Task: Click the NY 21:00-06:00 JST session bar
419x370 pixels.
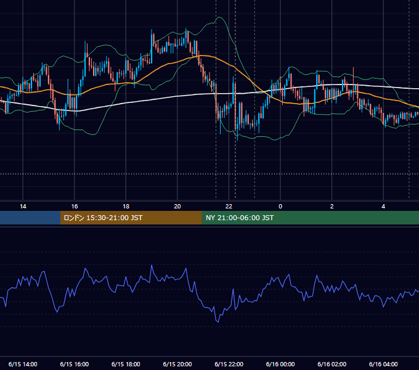Action: coord(310,218)
